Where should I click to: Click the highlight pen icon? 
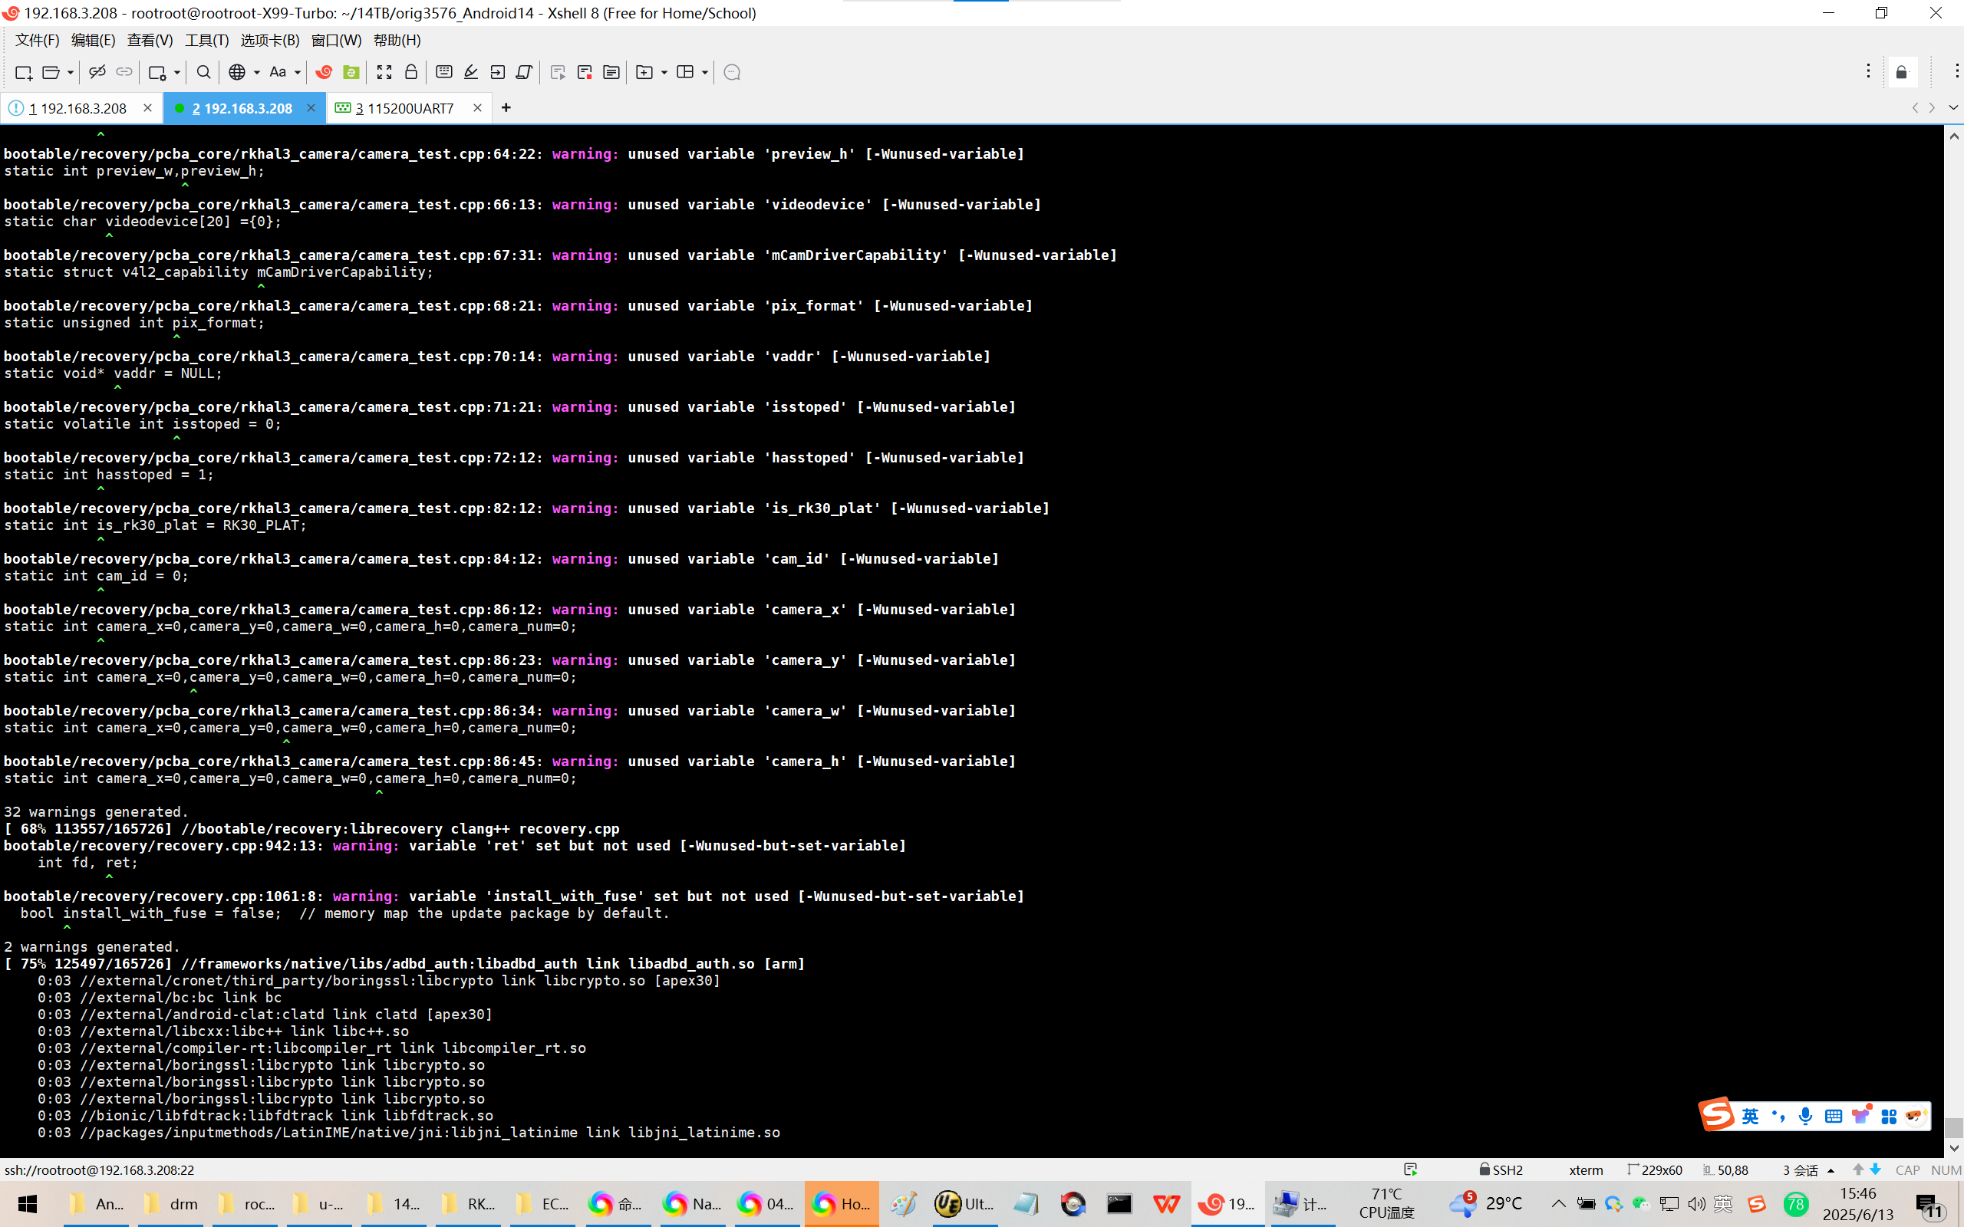coord(471,72)
